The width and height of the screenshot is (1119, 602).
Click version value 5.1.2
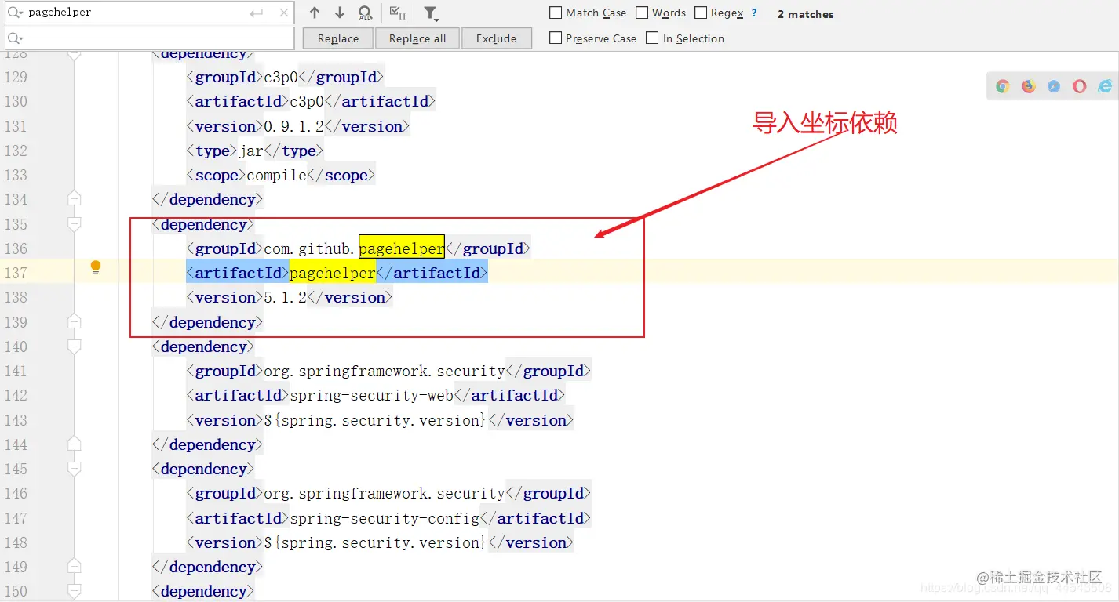[286, 297]
